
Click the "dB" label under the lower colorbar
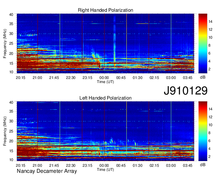[203, 165]
